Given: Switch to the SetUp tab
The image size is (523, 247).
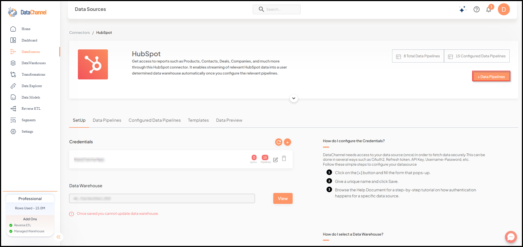Looking at the screenshot, I should click(79, 120).
